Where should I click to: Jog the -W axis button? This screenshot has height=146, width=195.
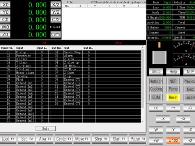coord(156,130)
